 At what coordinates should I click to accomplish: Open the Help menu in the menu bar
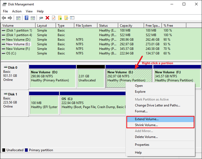point(40,11)
